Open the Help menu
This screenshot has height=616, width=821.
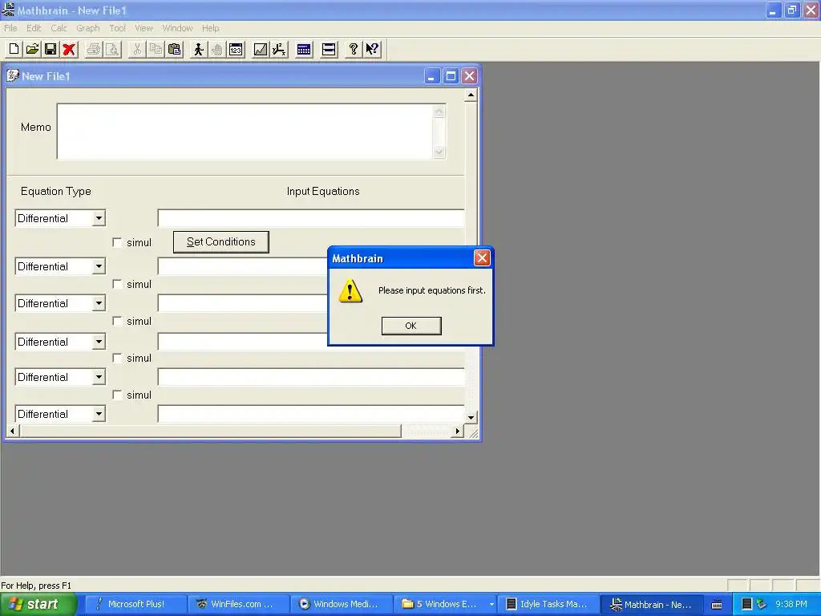coord(211,28)
